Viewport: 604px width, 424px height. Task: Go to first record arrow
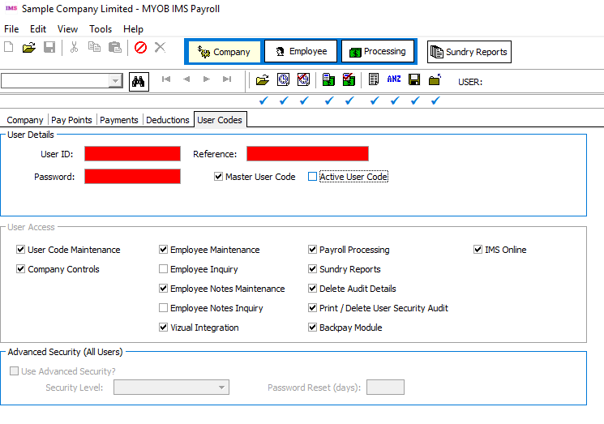(166, 79)
